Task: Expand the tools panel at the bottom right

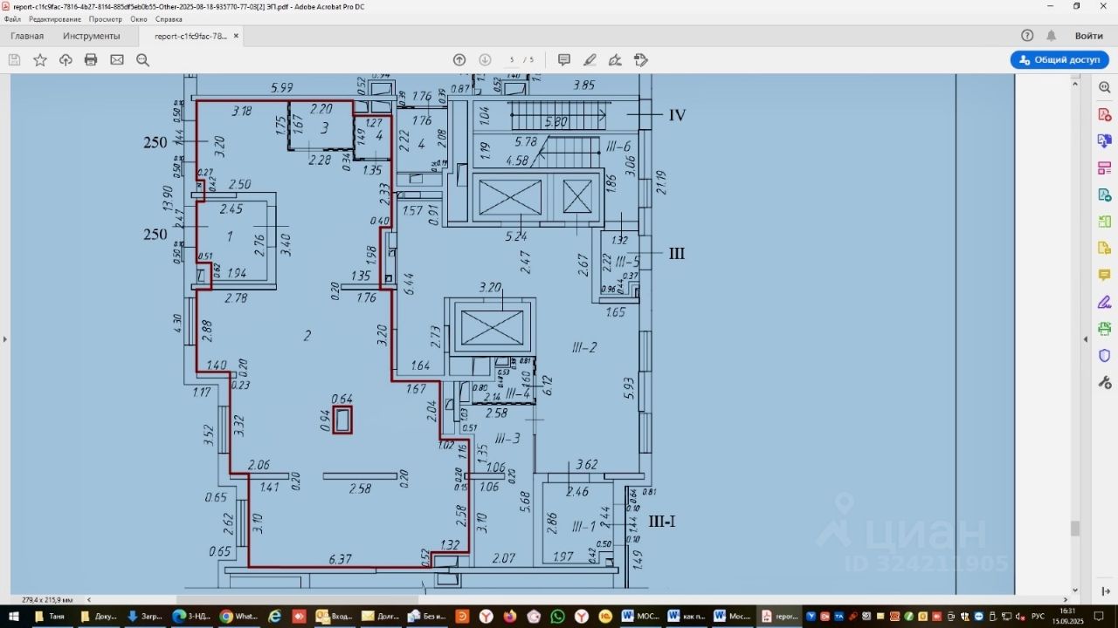Action: [x=1105, y=591]
